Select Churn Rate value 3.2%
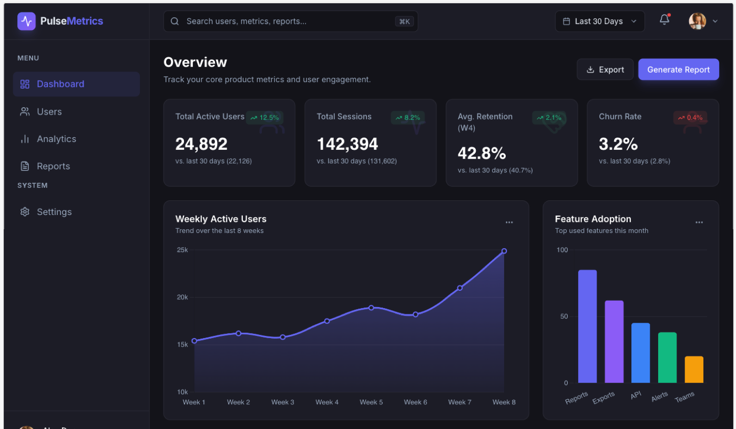The width and height of the screenshot is (736, 429). (618, 144)
